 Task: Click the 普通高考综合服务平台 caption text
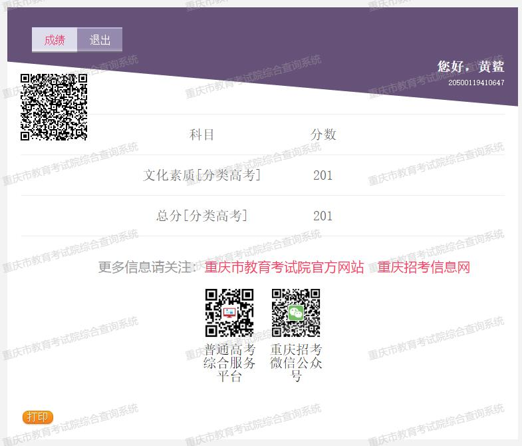(x=229, y=363)
